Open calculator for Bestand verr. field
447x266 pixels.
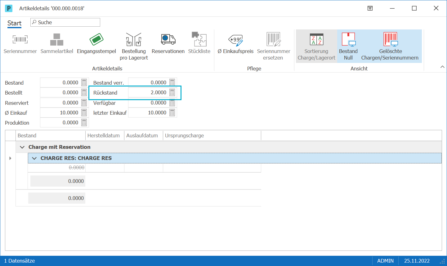click(172, 82)
